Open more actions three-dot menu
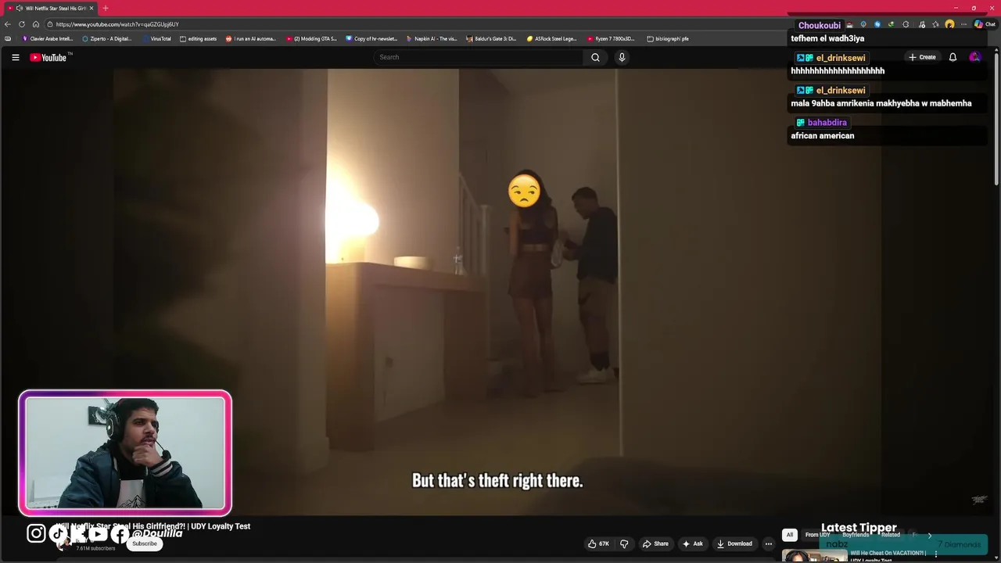This screenshot has width=1001, height=563. point(769,543)
